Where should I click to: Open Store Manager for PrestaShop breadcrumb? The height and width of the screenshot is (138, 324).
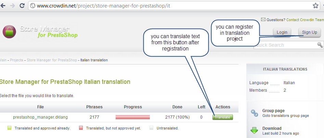52,60
